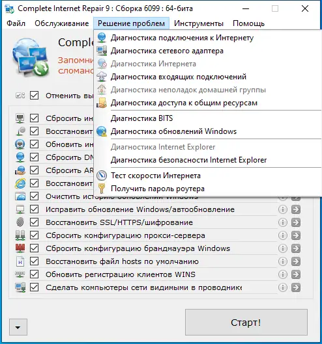The width and height of the screenshot is (322, 344).
Task: Expand the dropdown arrow button at bottom left
Action: tap(18, 327)
